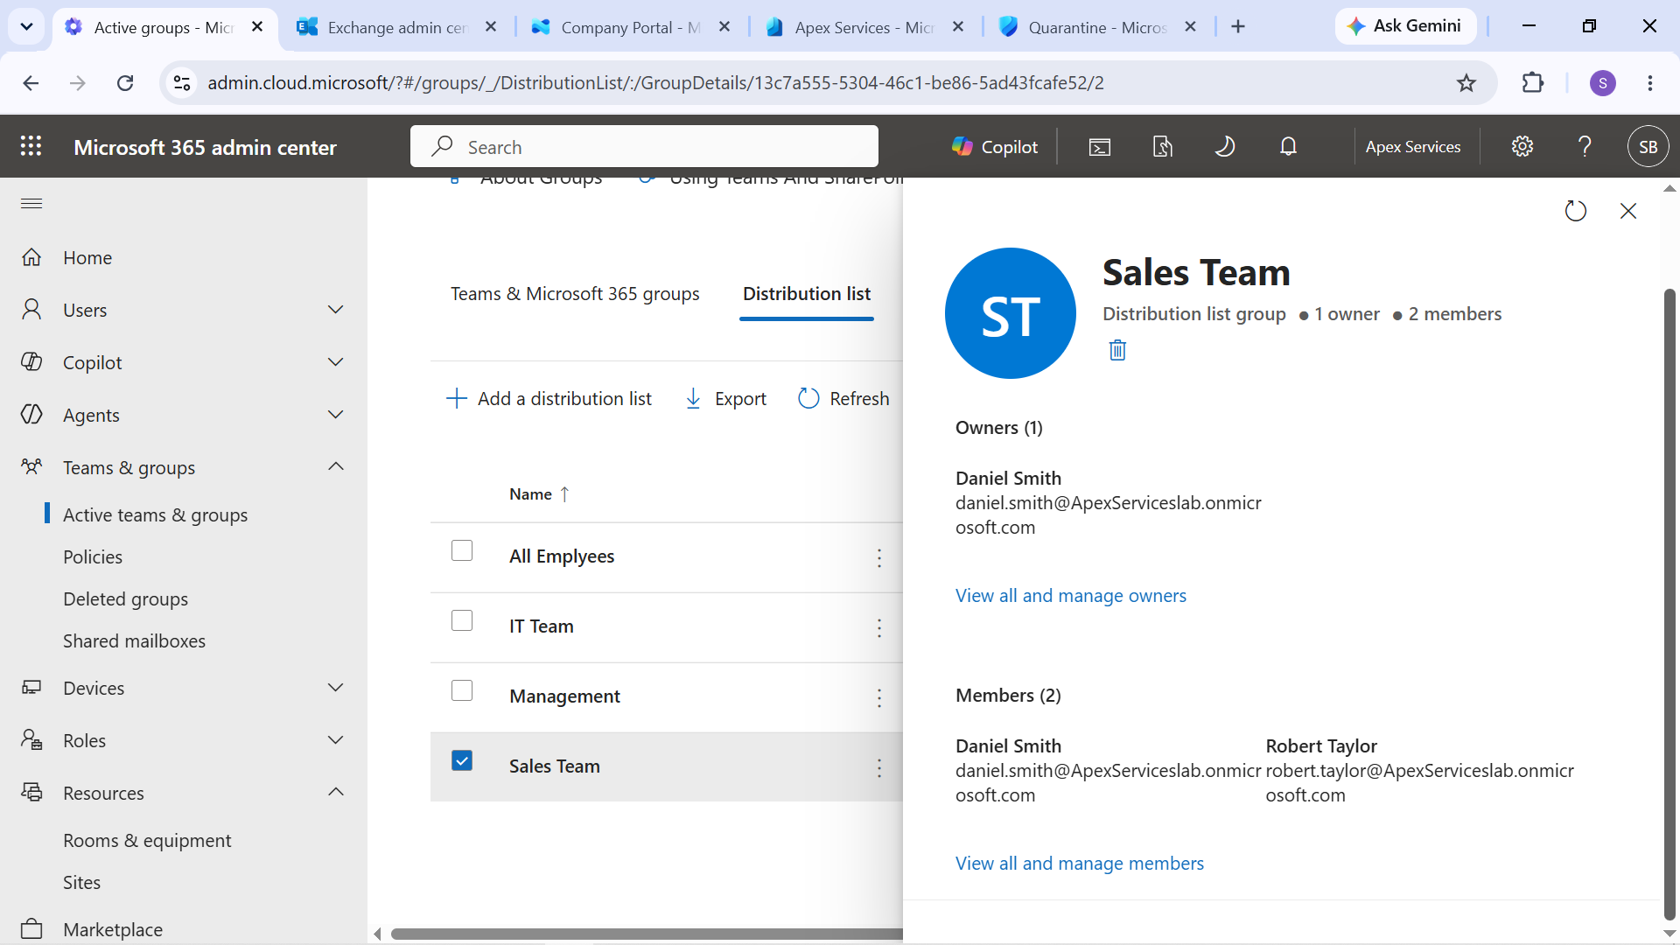
Task: Refresh the Sales Team details panel
Action: (x=1575, y=211)
